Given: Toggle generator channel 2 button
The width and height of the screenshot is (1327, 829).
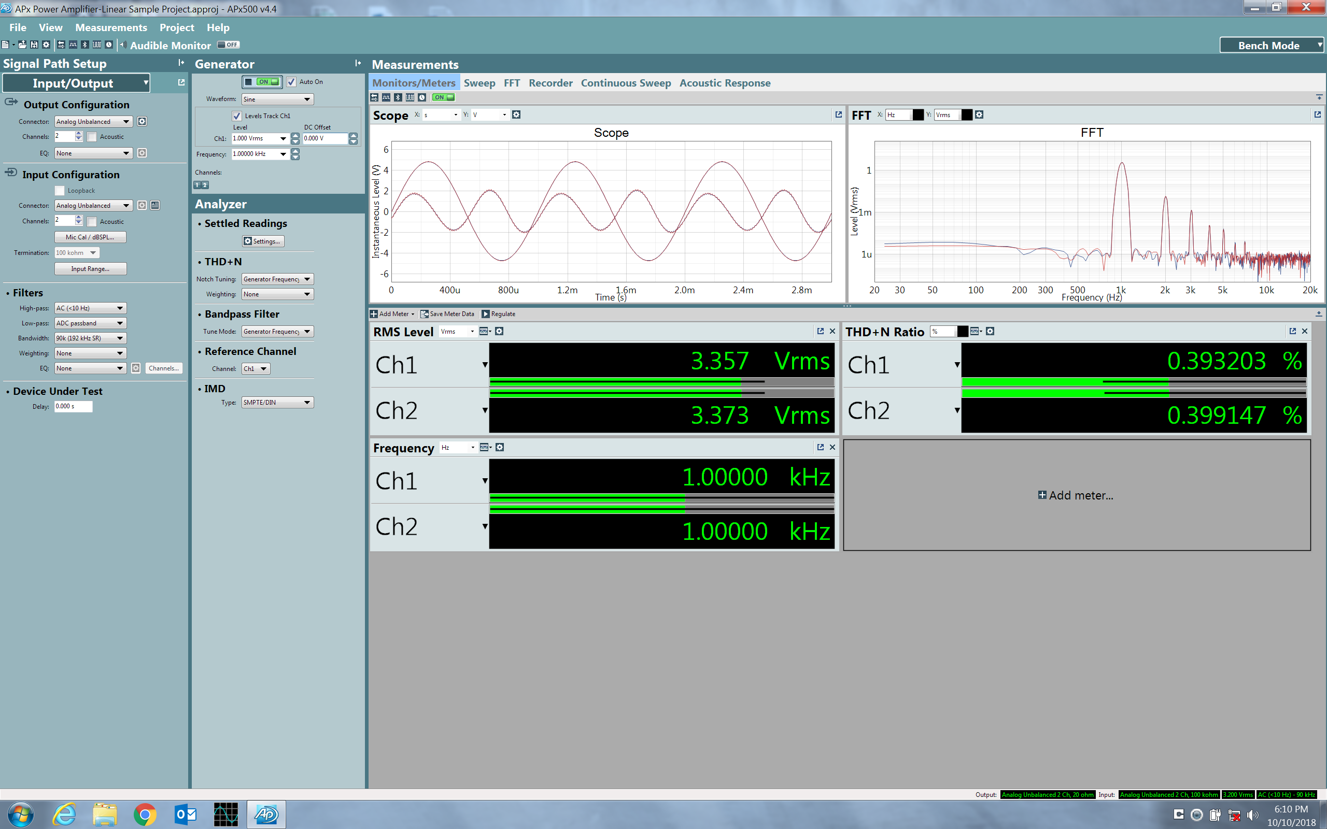Looking at the screenshot, I should (x=205, y=185).
